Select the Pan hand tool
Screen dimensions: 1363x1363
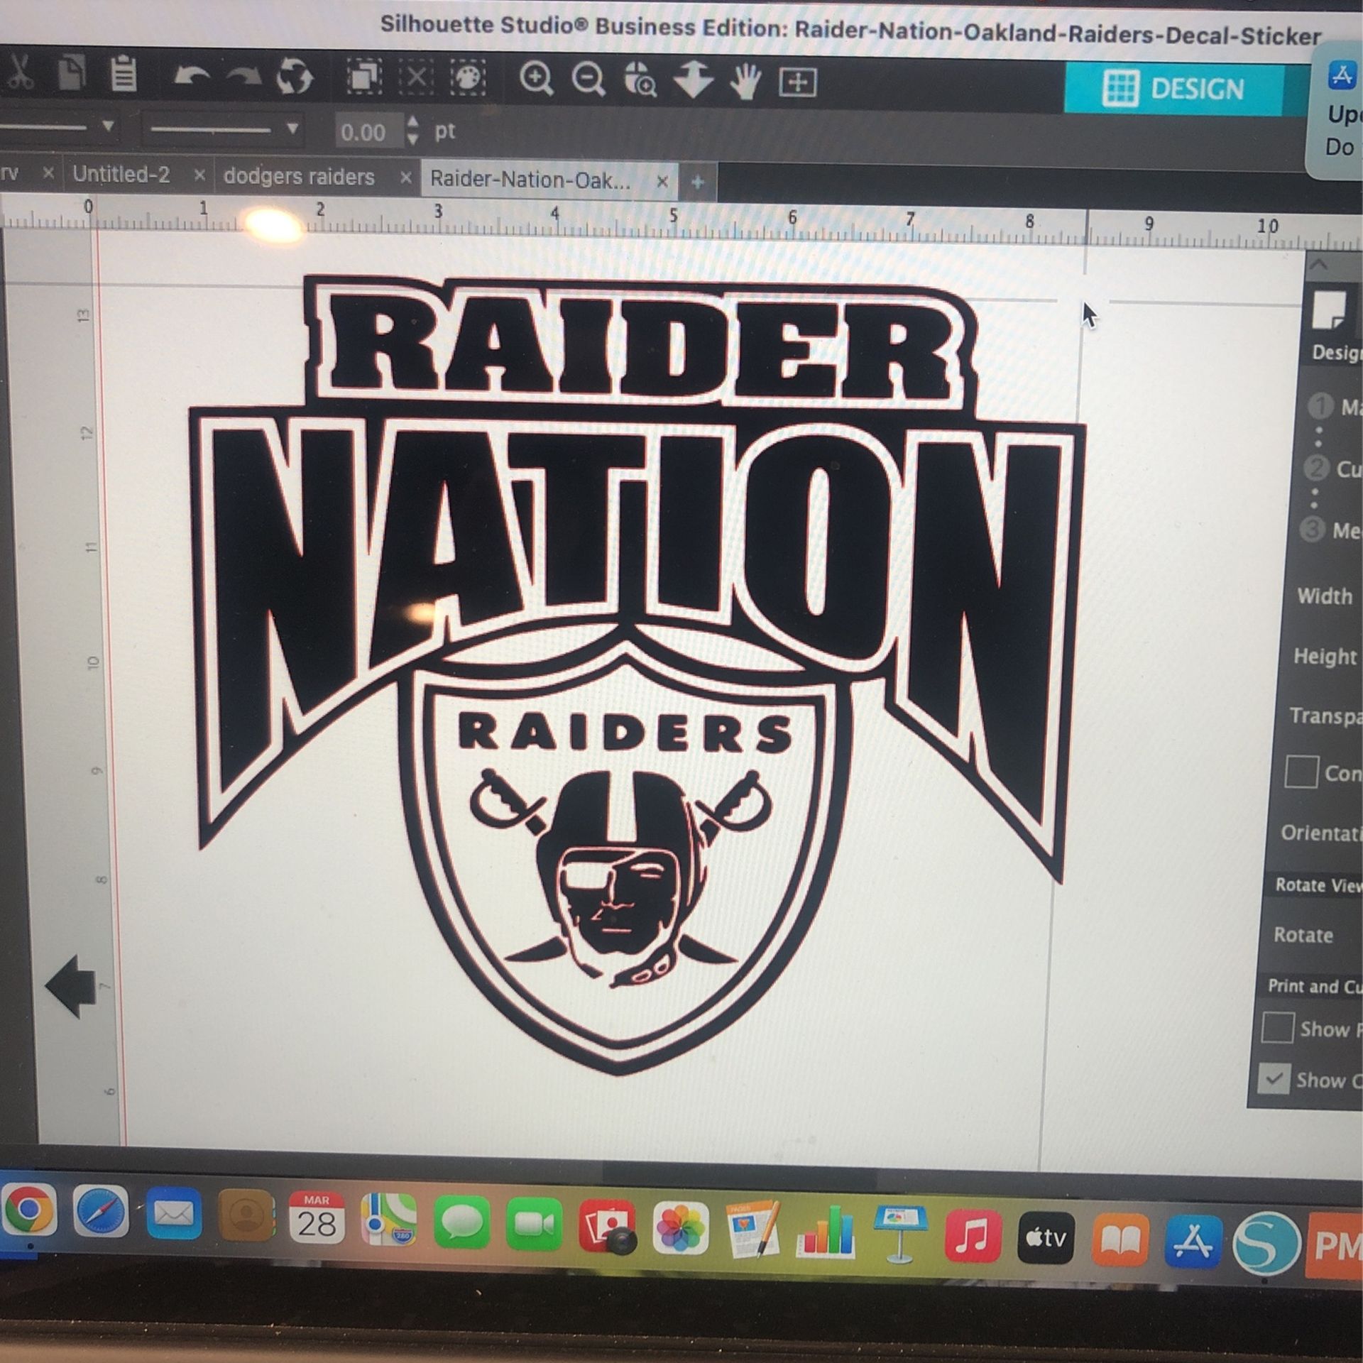745,80
